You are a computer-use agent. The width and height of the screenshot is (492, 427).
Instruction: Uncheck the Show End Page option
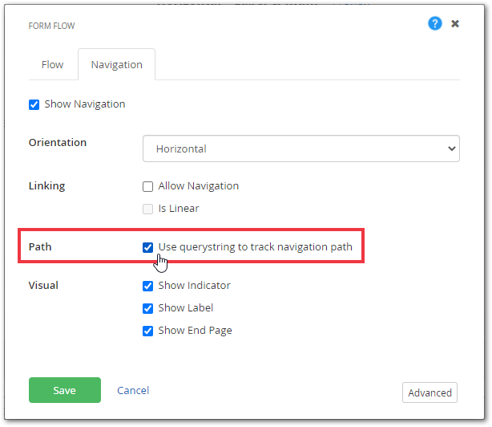coord(147,331)
